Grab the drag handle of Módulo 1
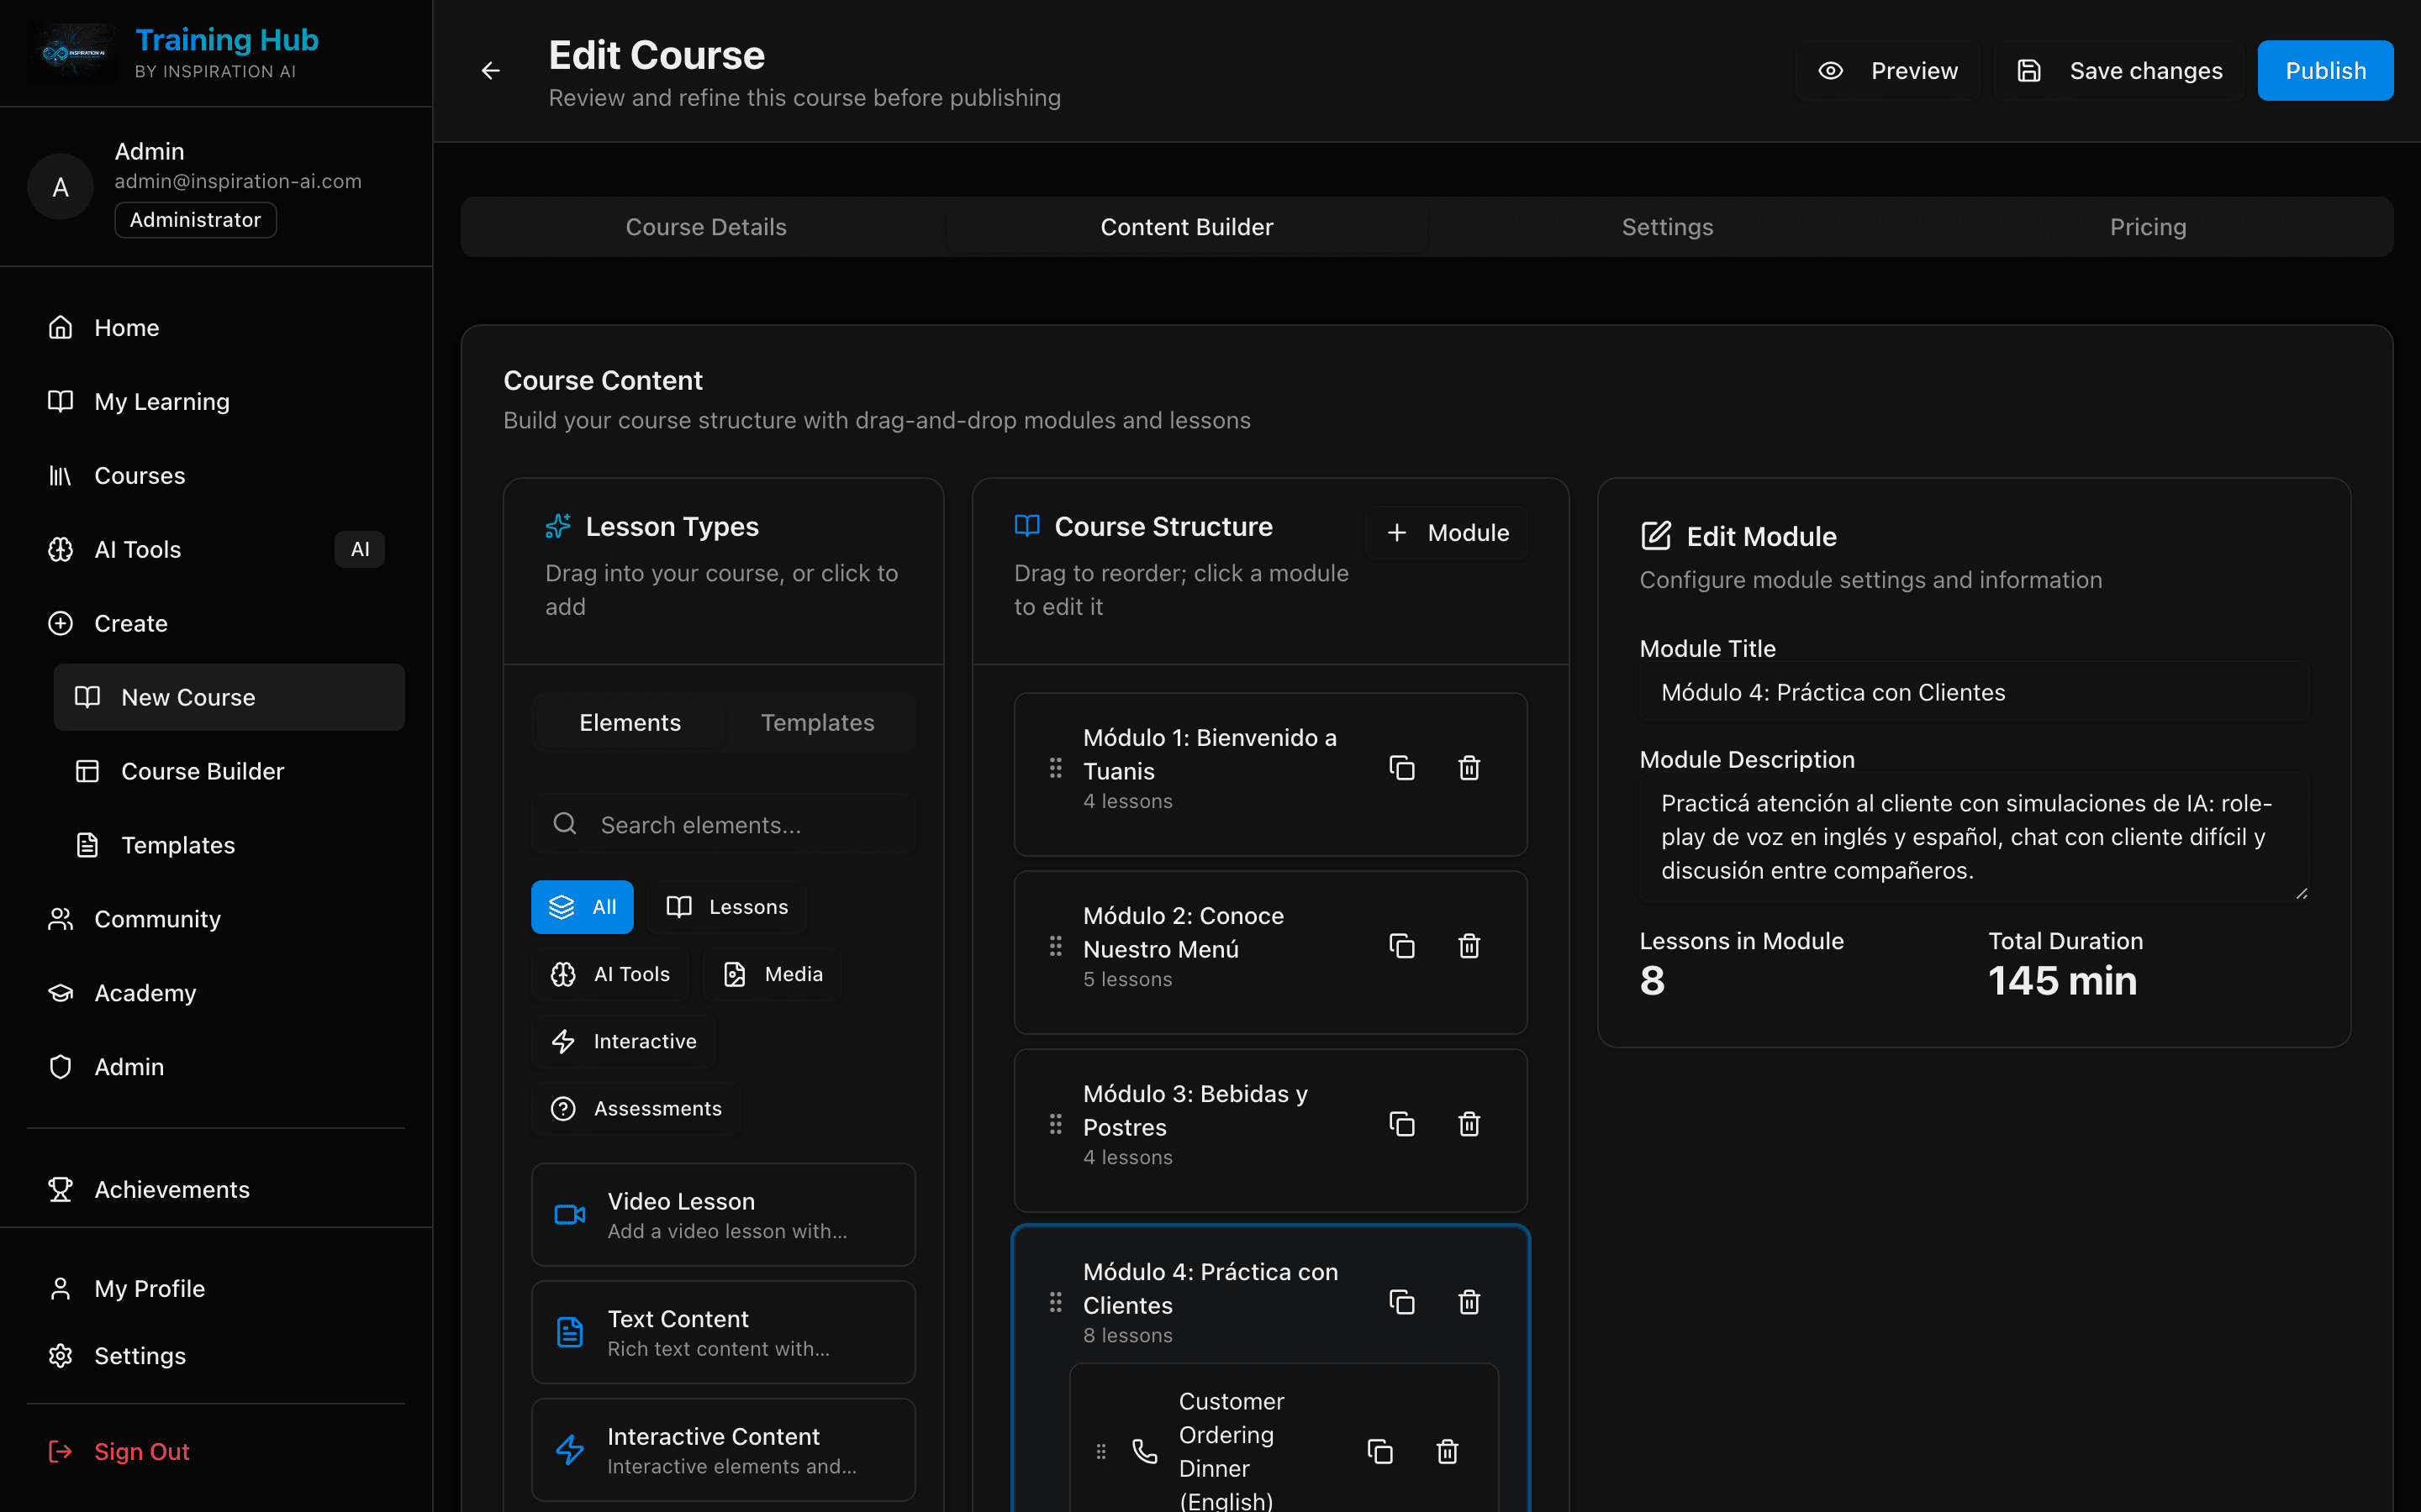Viewport: 2421px width, 1512px height. click(1056, 768)
